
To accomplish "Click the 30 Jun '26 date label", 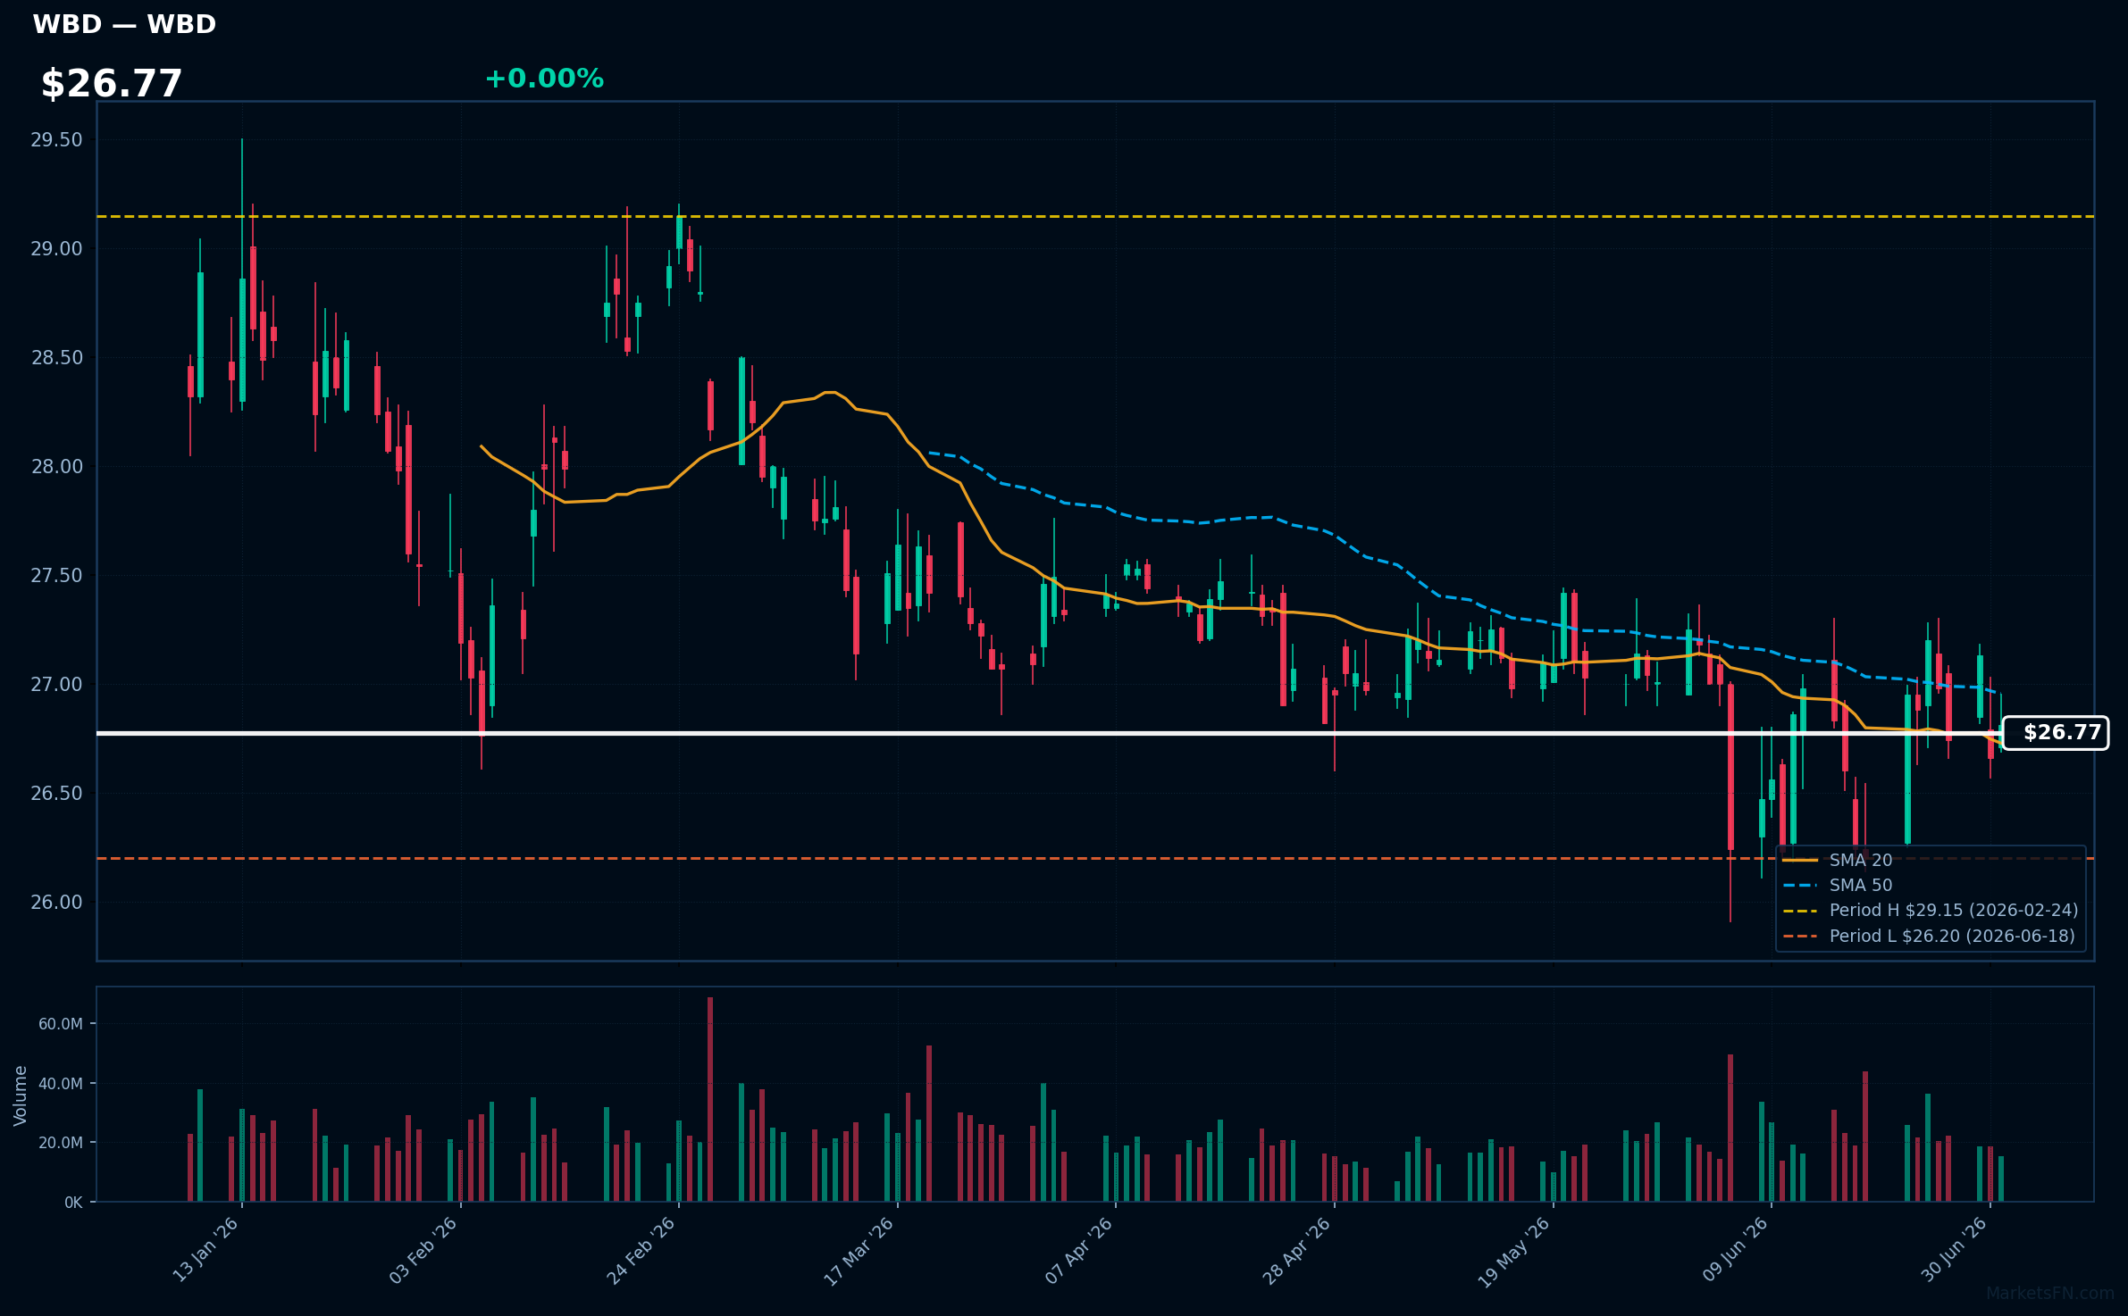I will [x=1954, y=1250].
